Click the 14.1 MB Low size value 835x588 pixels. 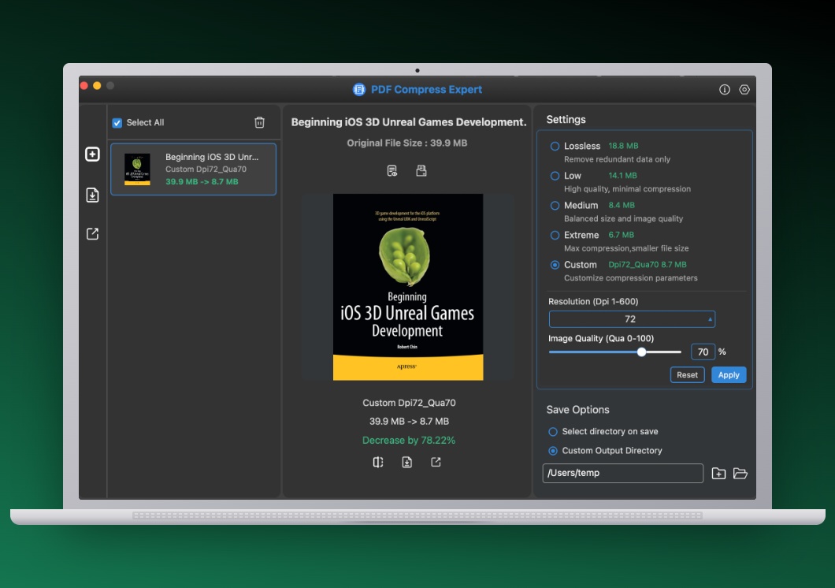(x=622, y=176)
